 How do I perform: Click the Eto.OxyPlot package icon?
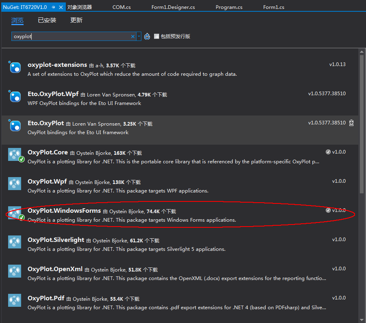(x=15, y=126)
